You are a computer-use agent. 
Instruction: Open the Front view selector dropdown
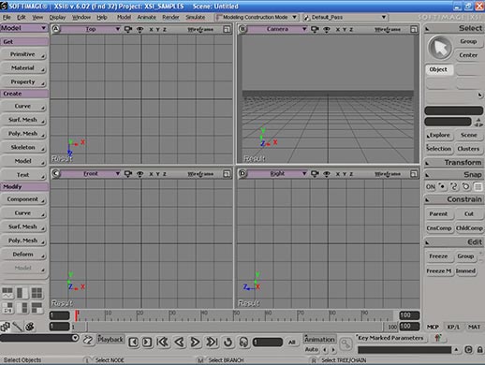(91, 173)
